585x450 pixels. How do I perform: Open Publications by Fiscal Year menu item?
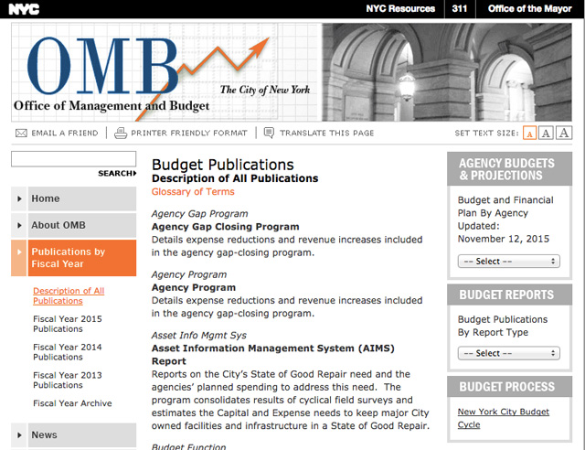pyautogui.click(x=73, y=258)
